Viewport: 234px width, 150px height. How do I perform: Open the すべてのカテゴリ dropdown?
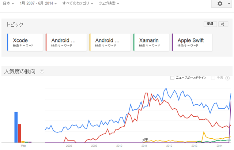78,3
